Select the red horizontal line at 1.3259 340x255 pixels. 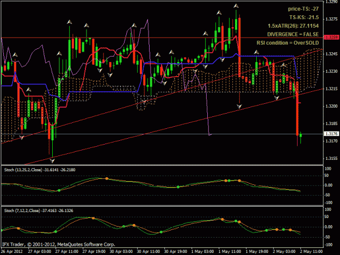tap(162, 38)
